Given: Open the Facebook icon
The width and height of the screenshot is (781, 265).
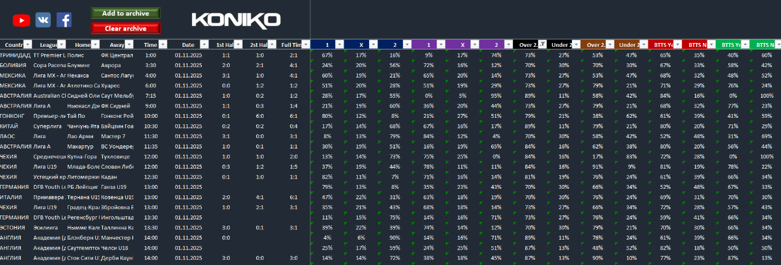Looking at the screenshot, I should 64,20.
